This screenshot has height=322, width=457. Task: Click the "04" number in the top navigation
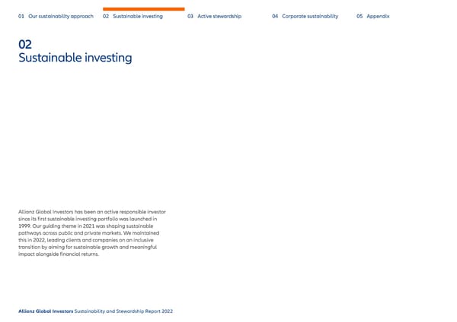pyautogui.click(x=275, y=16)
